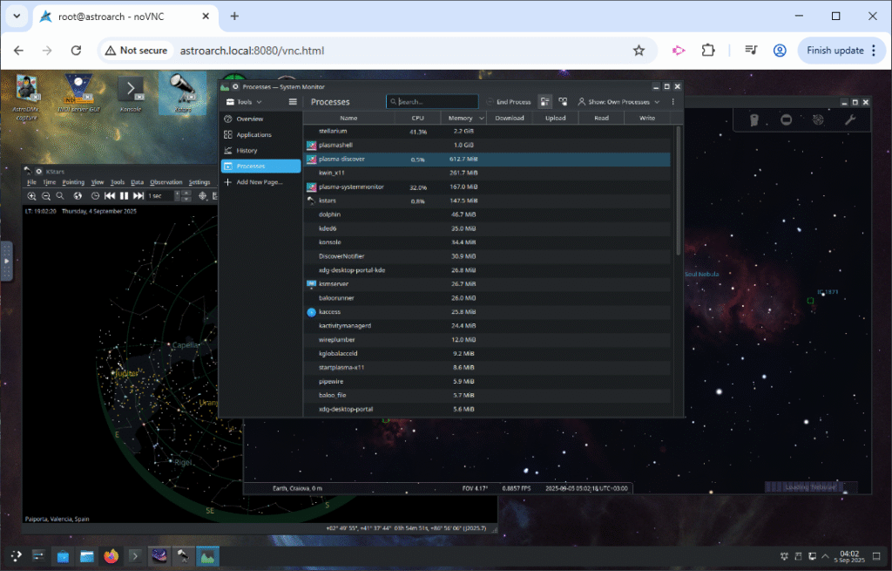The width and height of the screenshot is (892, 571).
Task: Click the Stellarium wrench configuration icon
Action: tap(850, 119)
